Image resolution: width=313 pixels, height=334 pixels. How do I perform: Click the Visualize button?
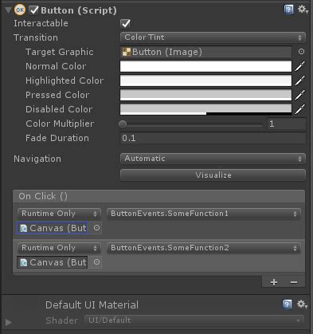(213, 175)
